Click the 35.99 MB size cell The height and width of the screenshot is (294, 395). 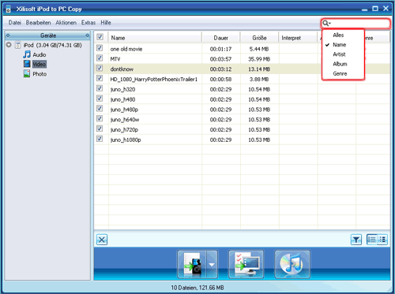259,59
